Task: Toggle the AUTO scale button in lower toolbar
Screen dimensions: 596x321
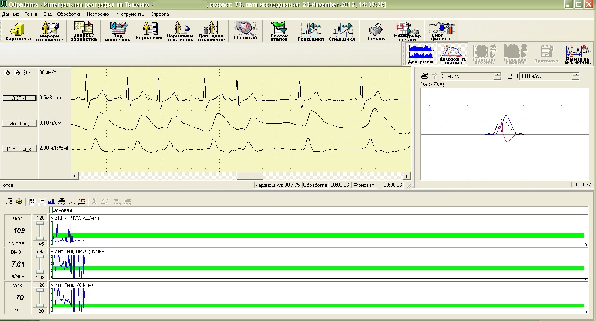Action: pos(82,201)
